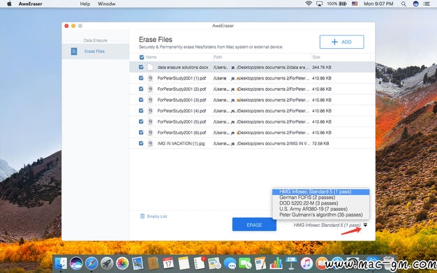
Task: Click the Empty List link
Action: click(157, 216)
